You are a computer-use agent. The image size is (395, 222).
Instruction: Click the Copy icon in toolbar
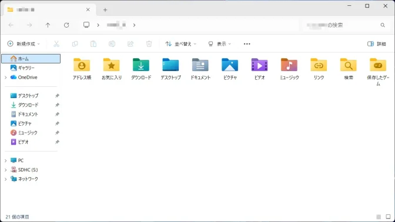tap(75, 44)
